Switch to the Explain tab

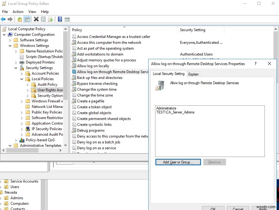tap(193, 74)
